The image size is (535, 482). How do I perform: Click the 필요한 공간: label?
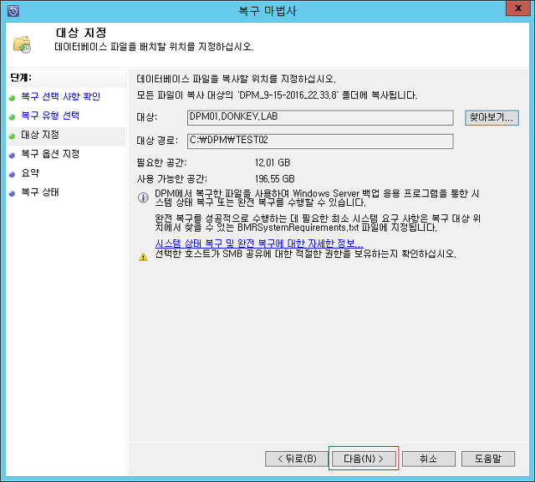[x=161, y=162]
